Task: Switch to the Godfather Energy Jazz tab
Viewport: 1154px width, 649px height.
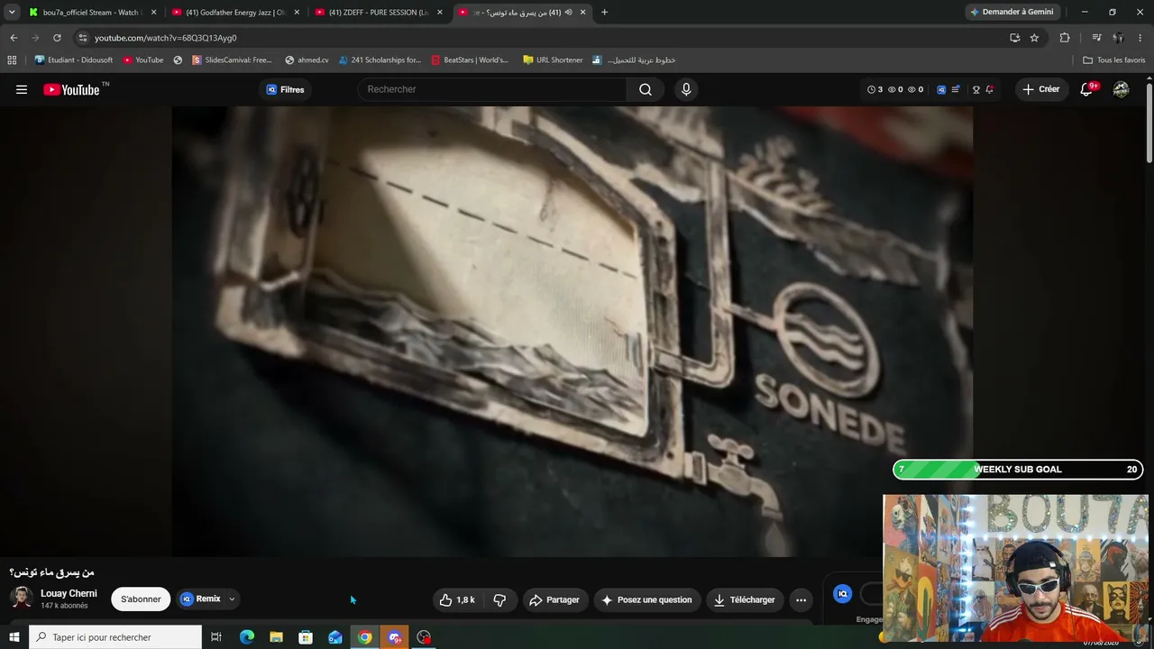Action: 236,13
